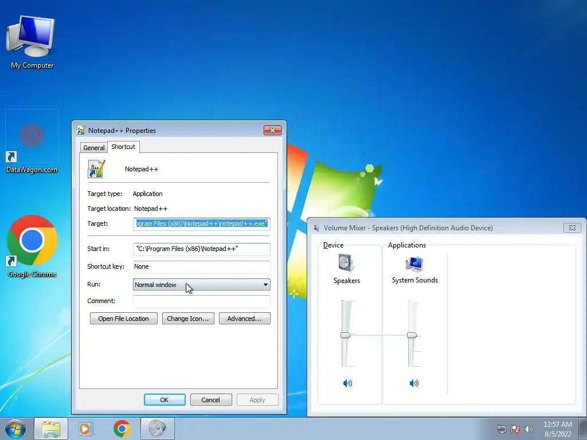The height and width of the screenshot is (440, 587).
Task: Click the Shortcut key field
Action: (x=201, y=267)
